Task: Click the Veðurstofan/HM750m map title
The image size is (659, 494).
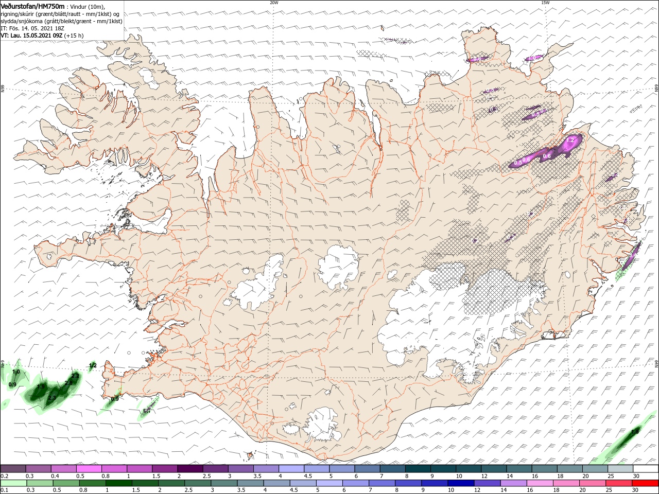Action: (x=33, y=6)
